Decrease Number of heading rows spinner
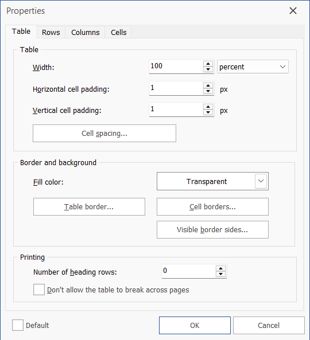Viewport: 310px width, 340px height. [220, 274]
